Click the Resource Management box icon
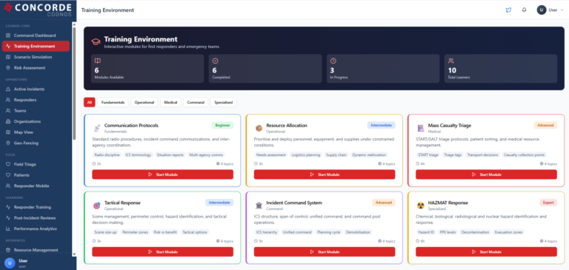This screenshot has width=569, height=270. tap(8, 250)
